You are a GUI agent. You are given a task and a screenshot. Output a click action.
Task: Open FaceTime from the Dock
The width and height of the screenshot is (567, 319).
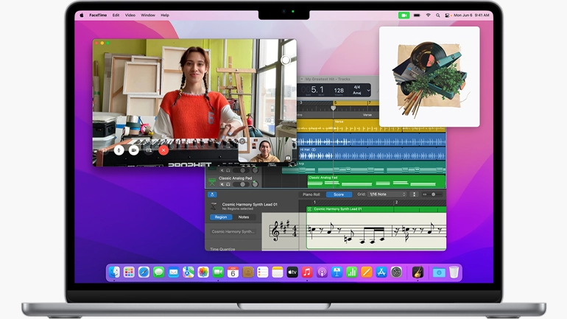[x=218, y=272]
